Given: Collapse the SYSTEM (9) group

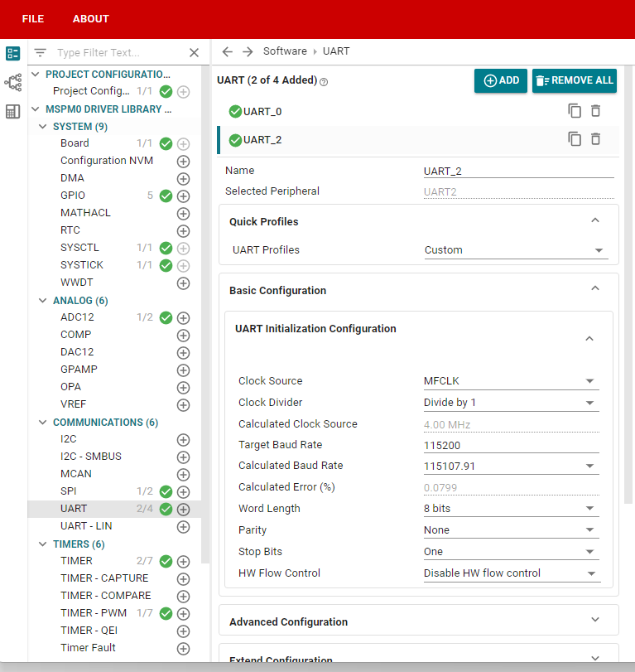Looking at the screenshot, I should (43, 127).
